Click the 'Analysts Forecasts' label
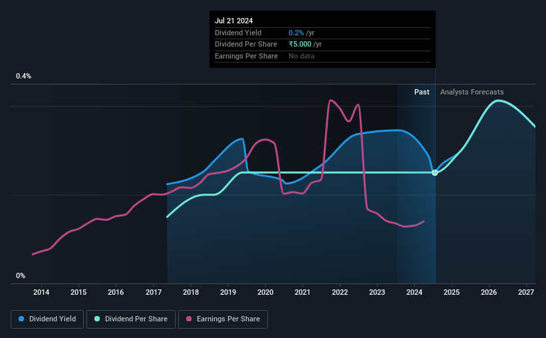The height and width of the screenshot is (338, 546). pos(472,92)
